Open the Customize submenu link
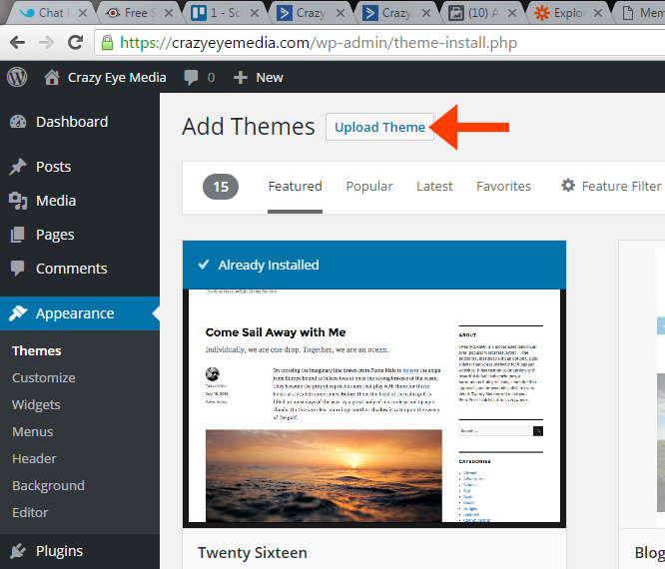 [44, 377]
